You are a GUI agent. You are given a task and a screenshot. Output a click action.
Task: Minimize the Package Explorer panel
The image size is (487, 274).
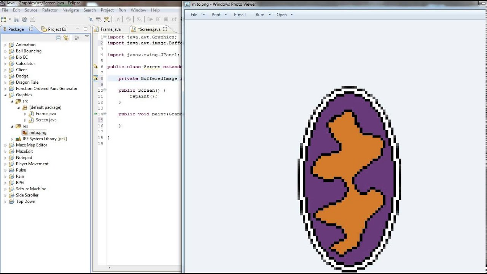(x=78, y=29)
